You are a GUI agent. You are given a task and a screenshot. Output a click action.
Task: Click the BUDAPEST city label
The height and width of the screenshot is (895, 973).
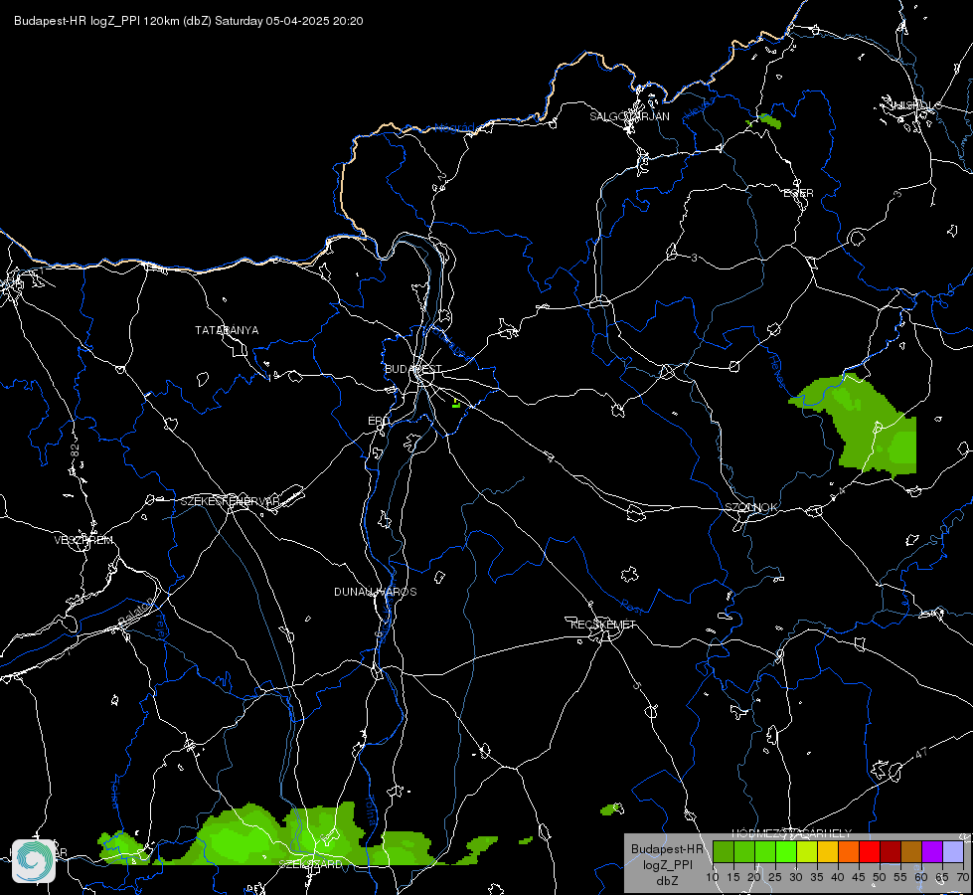413,369
